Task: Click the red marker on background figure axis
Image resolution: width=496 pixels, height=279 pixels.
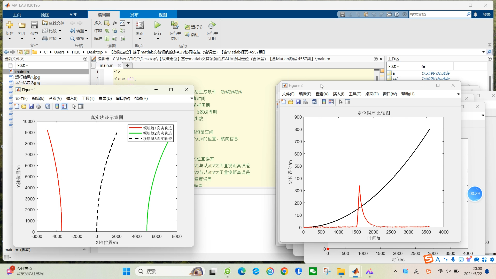Action: pos(328,249)
